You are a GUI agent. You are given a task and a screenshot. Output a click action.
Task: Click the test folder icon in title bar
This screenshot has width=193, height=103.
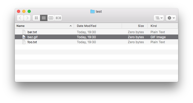click(x=93, y=11)
